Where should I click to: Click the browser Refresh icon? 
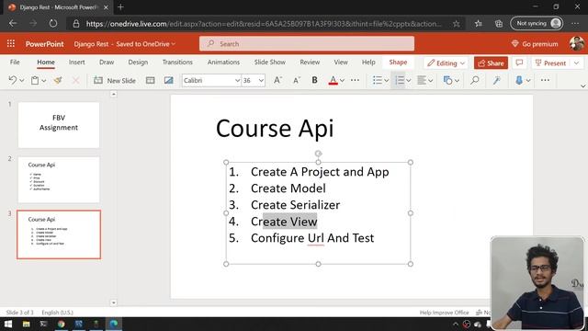(x=53, y=23)
